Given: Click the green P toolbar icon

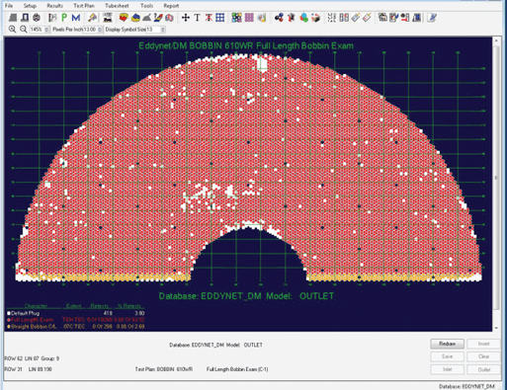Looking at the screenshot, I should coord(64,18).
